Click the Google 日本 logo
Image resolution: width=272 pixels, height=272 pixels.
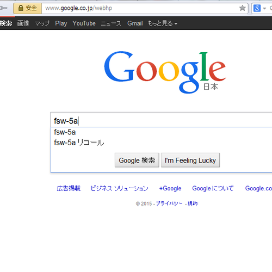(x=165, y=72)
